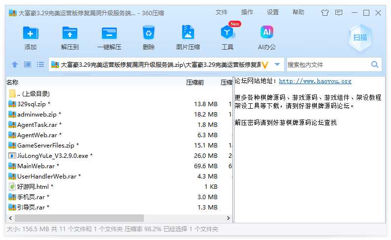Open the AI办公 icon
Viewport: 391px width, 240px height.
[x=267, y=32]
